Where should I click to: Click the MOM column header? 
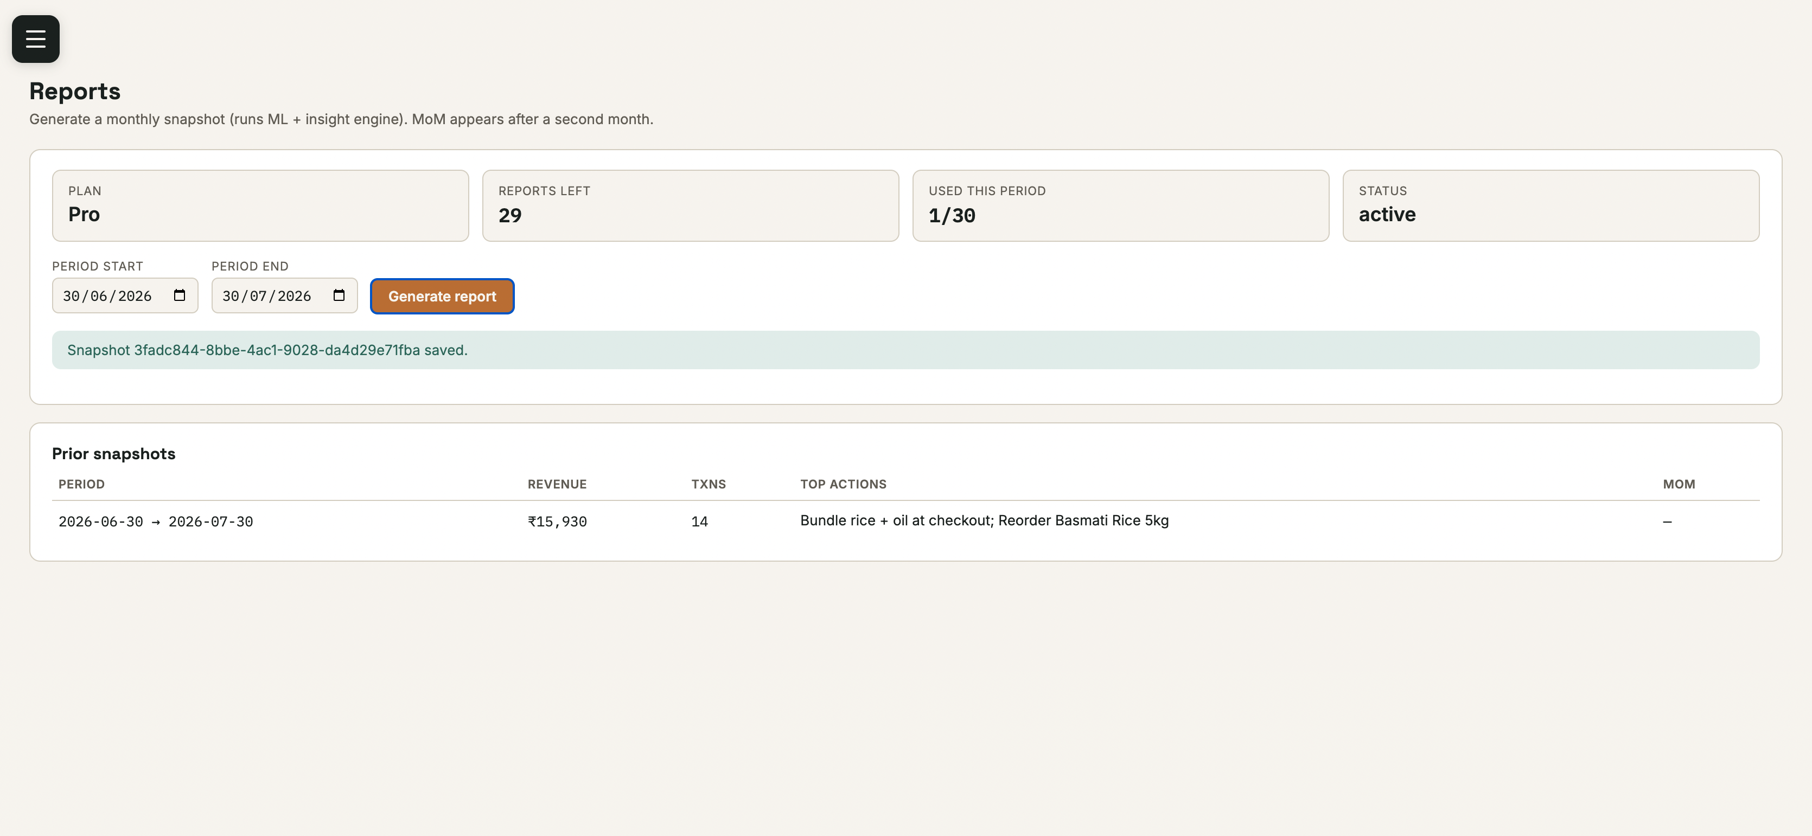coord(1679,484)
